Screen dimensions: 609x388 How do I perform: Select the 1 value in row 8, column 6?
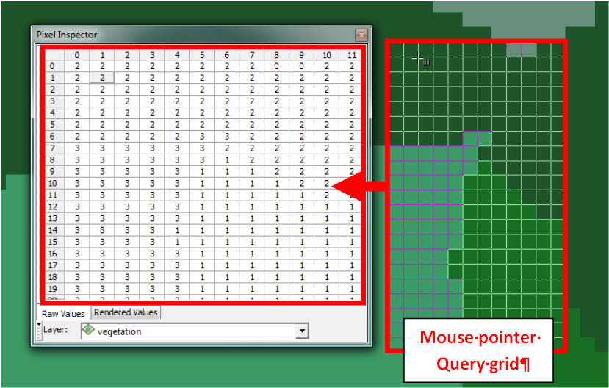(226, 159)
